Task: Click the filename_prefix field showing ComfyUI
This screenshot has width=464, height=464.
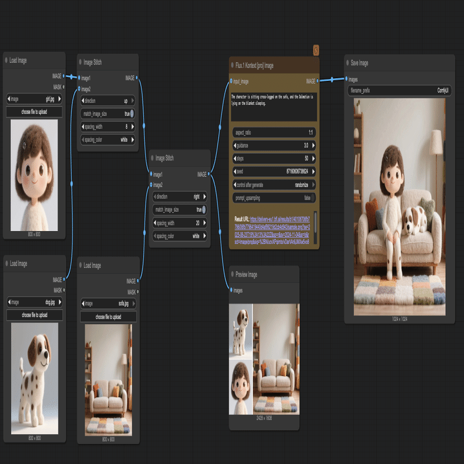Action: point(399,90)
